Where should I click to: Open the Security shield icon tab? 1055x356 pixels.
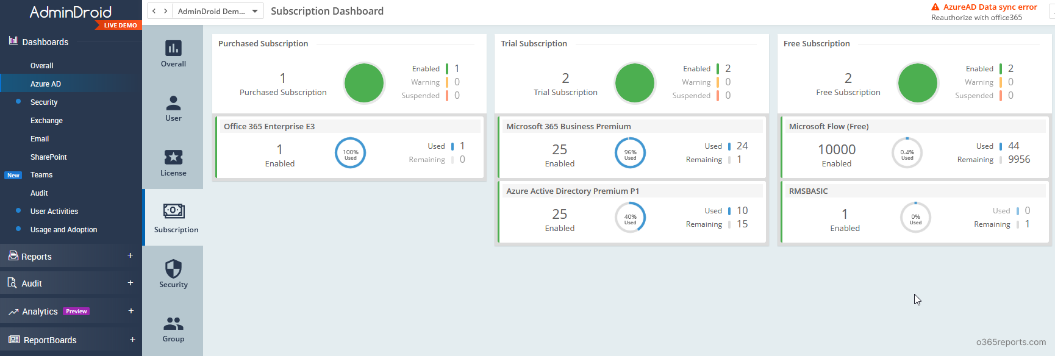(173, 274)
